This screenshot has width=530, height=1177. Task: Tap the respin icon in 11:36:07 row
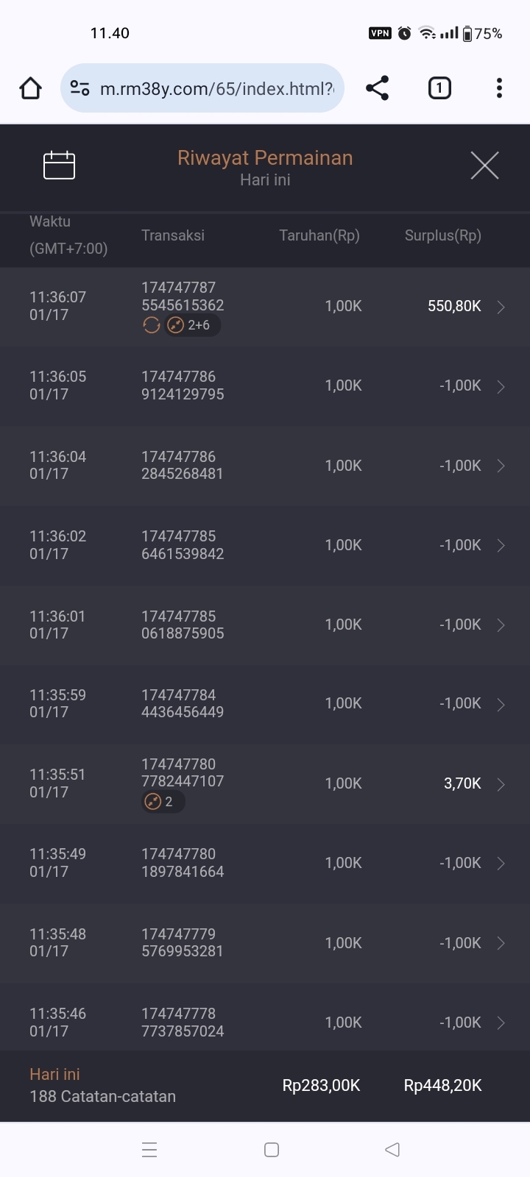(152, 325)
